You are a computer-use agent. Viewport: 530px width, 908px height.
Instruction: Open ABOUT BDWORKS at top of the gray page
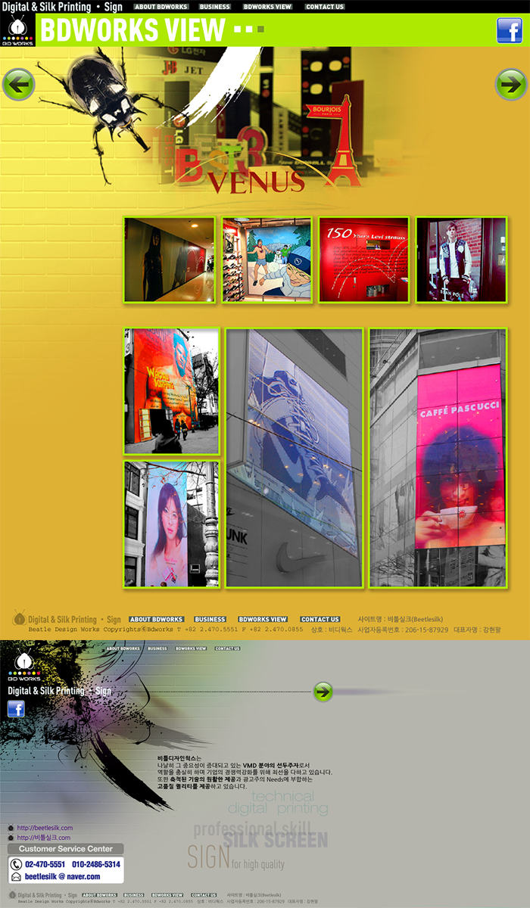[123, 648]
